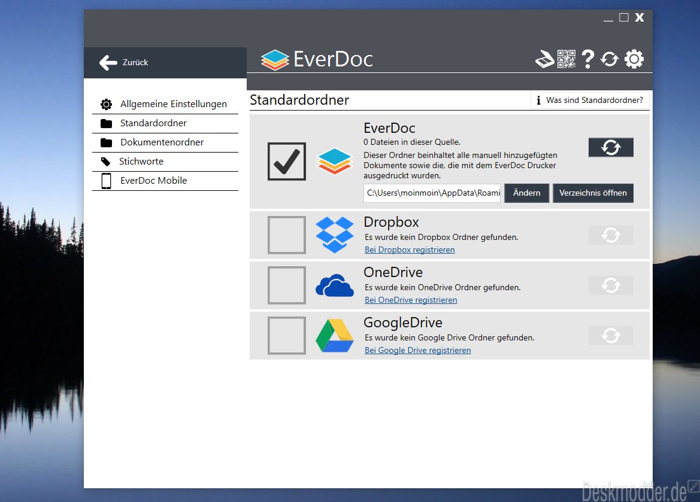Click the GoogleDrive heading text

click(x=402, y=323)
